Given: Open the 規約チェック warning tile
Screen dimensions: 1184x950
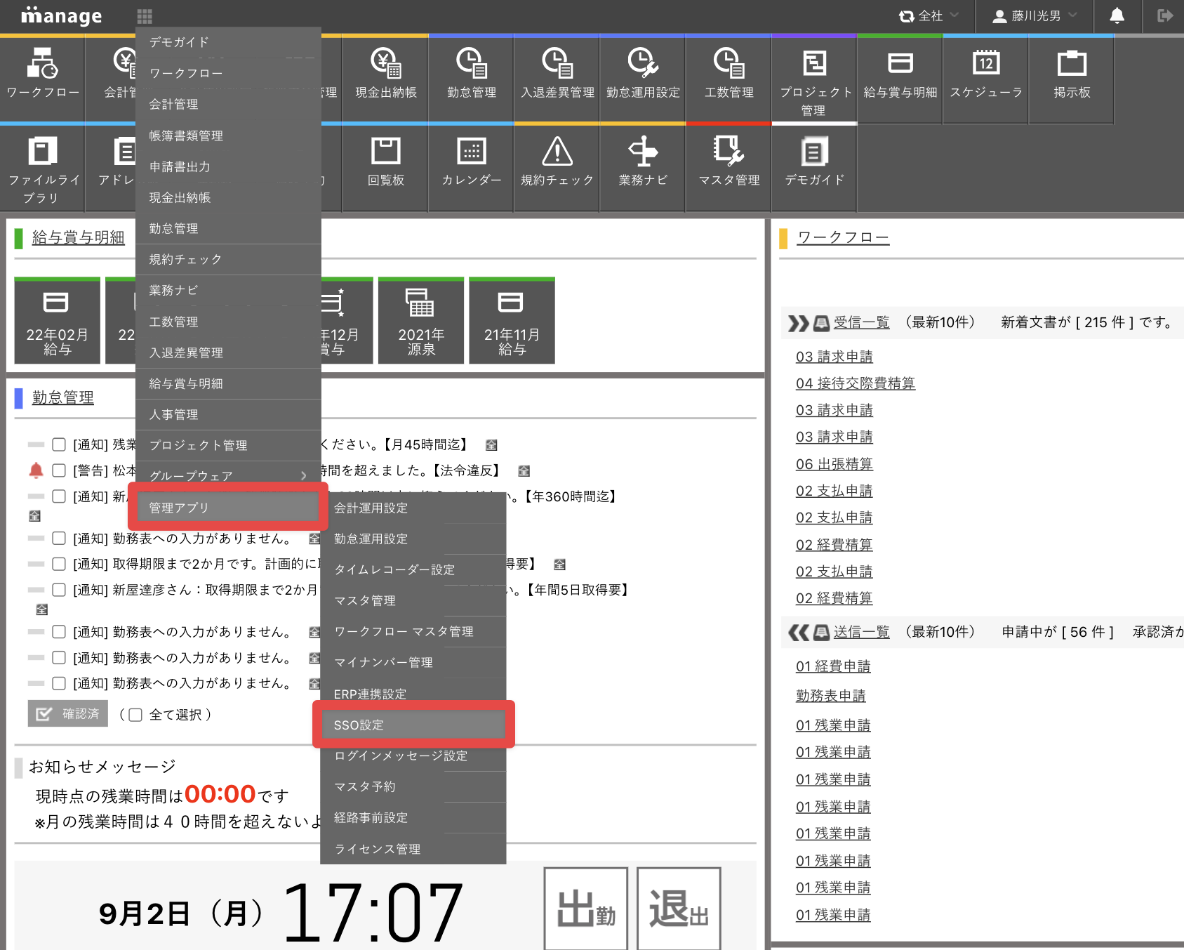Looking at the screenshot, I should coord(557,169).
